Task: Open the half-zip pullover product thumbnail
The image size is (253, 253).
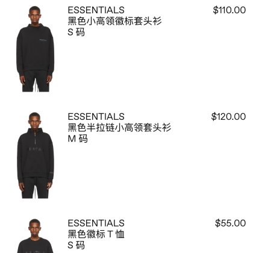Action: (x=36, y=155)
